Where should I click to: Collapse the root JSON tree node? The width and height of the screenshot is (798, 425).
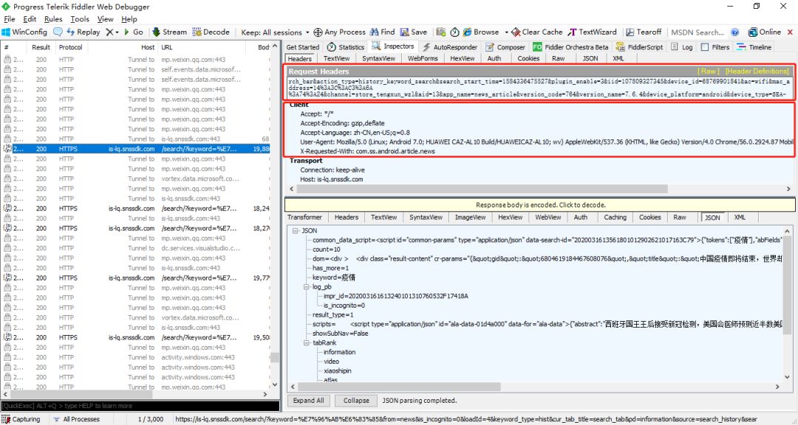click(x=295, y=230)
